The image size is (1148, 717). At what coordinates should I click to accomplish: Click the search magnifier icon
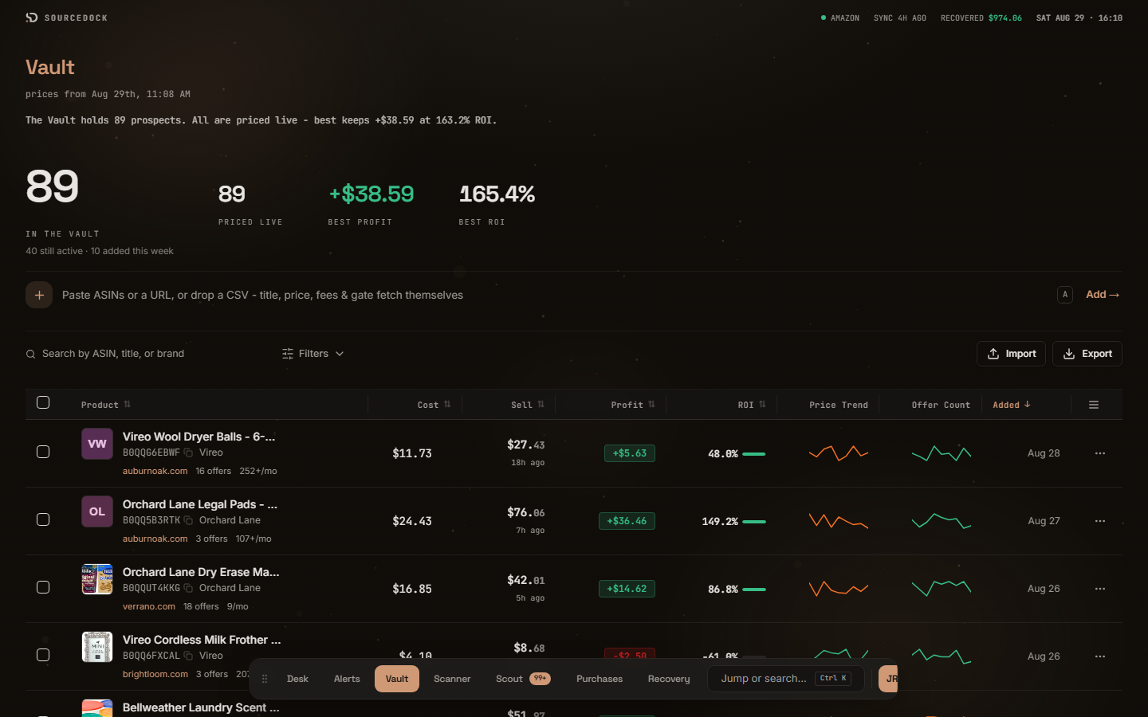[x=30, y=354]
